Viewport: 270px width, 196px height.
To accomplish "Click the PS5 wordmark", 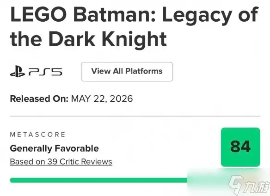I will (x=45, y=72).
